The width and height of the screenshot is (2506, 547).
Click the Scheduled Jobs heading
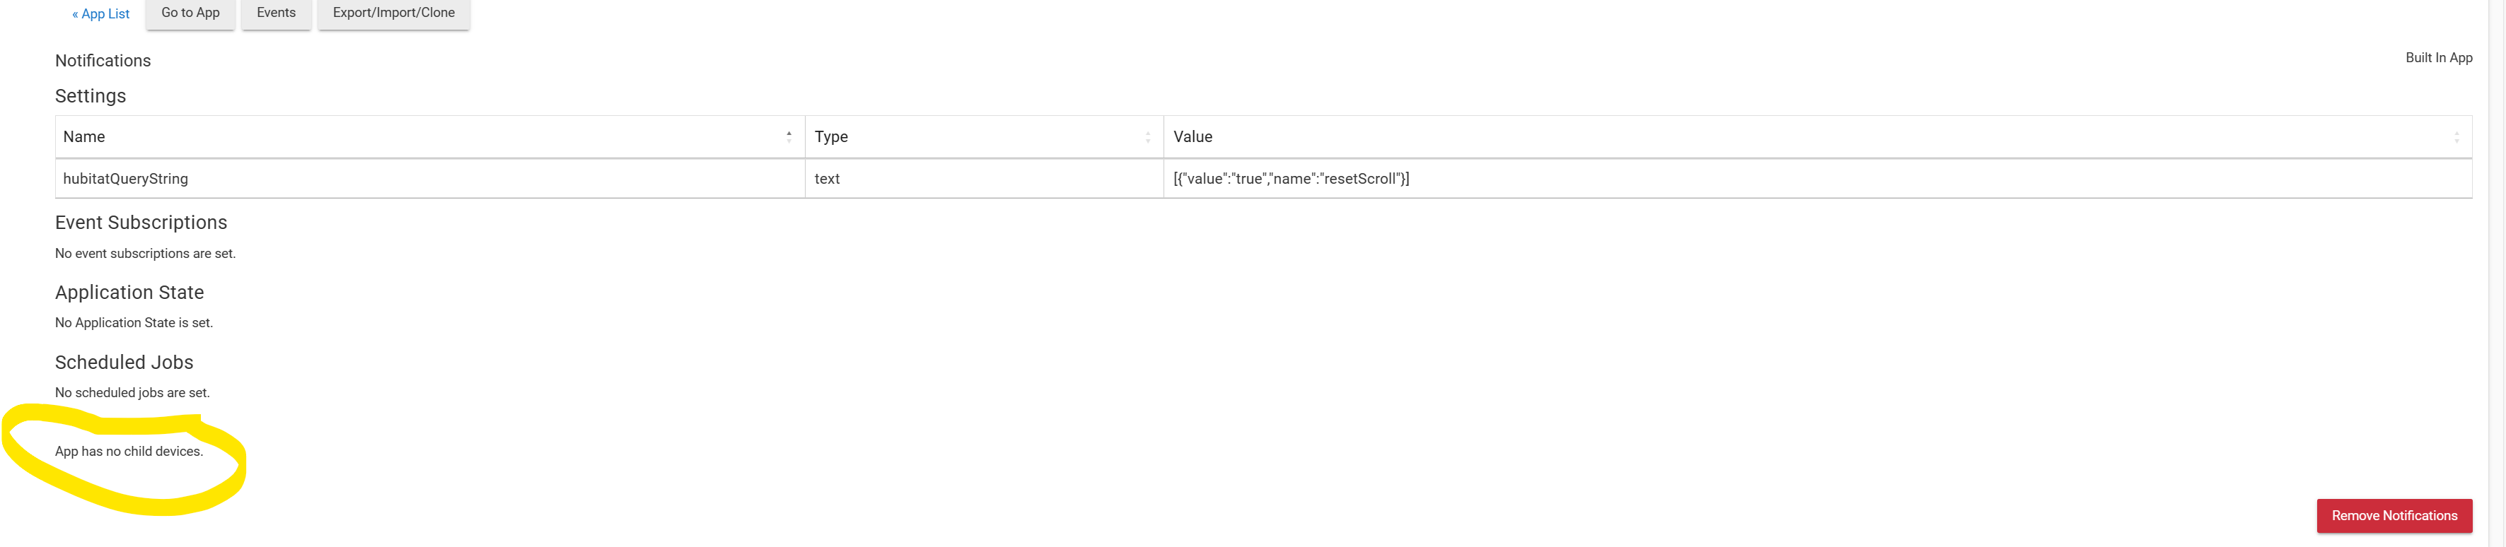pos(124,363)
